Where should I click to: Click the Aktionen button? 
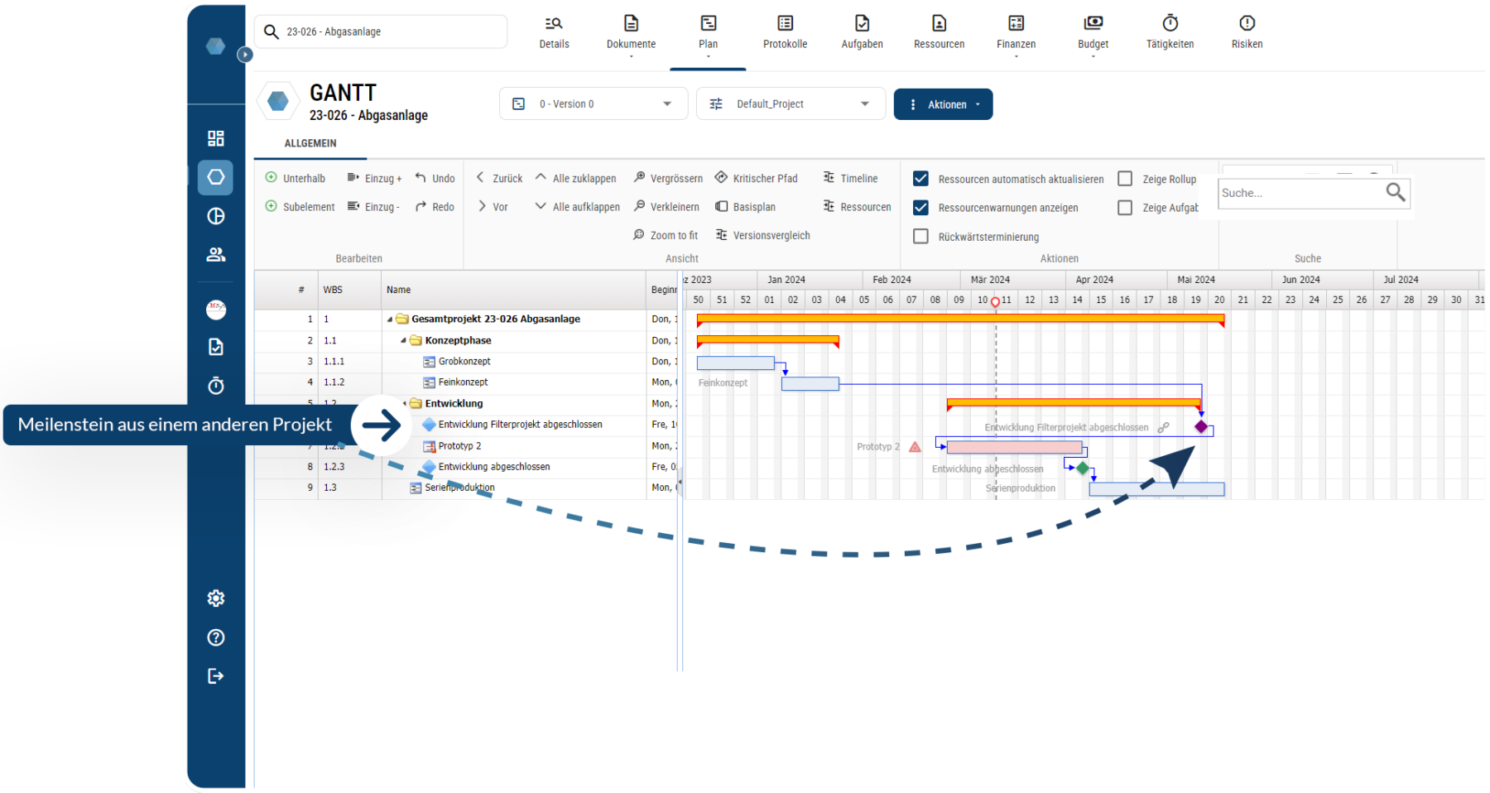(x=943, y=104)
